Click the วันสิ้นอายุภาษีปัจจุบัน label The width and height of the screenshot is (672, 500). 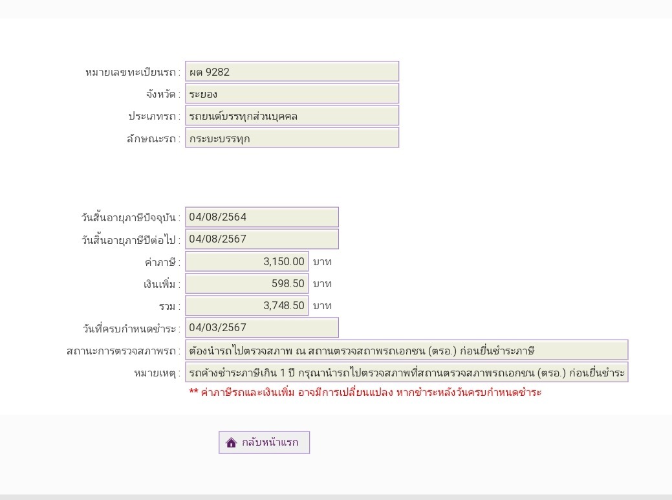pos(131,217)
